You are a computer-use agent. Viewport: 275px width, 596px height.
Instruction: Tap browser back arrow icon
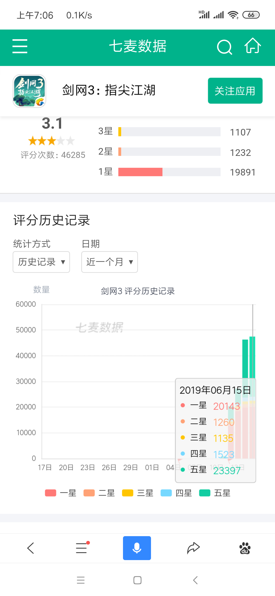[x=31, y=548]
